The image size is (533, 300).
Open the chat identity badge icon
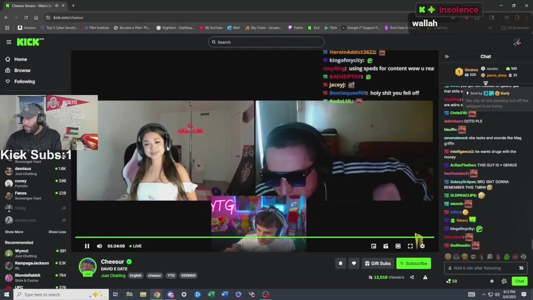pyautogui.click(x=504, y=281)
